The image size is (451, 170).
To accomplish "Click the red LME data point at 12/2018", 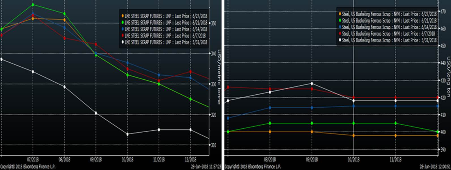I will coord(190,72).
